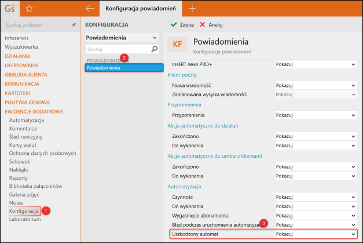This screenshot has width=363, height=243.
Task: Click the green checkmark Zapisz icon
Action: point(174,25)
